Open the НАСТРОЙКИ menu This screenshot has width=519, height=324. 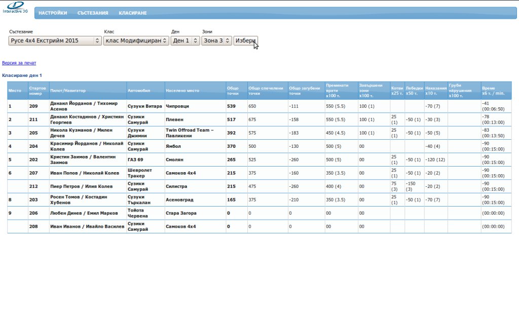pyautogui.click(x=53, y=13)
